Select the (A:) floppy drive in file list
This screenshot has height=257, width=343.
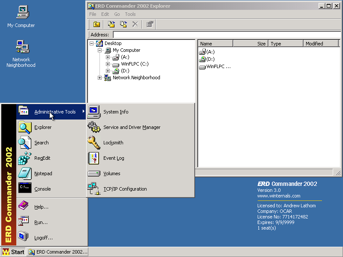click(207, 52)
